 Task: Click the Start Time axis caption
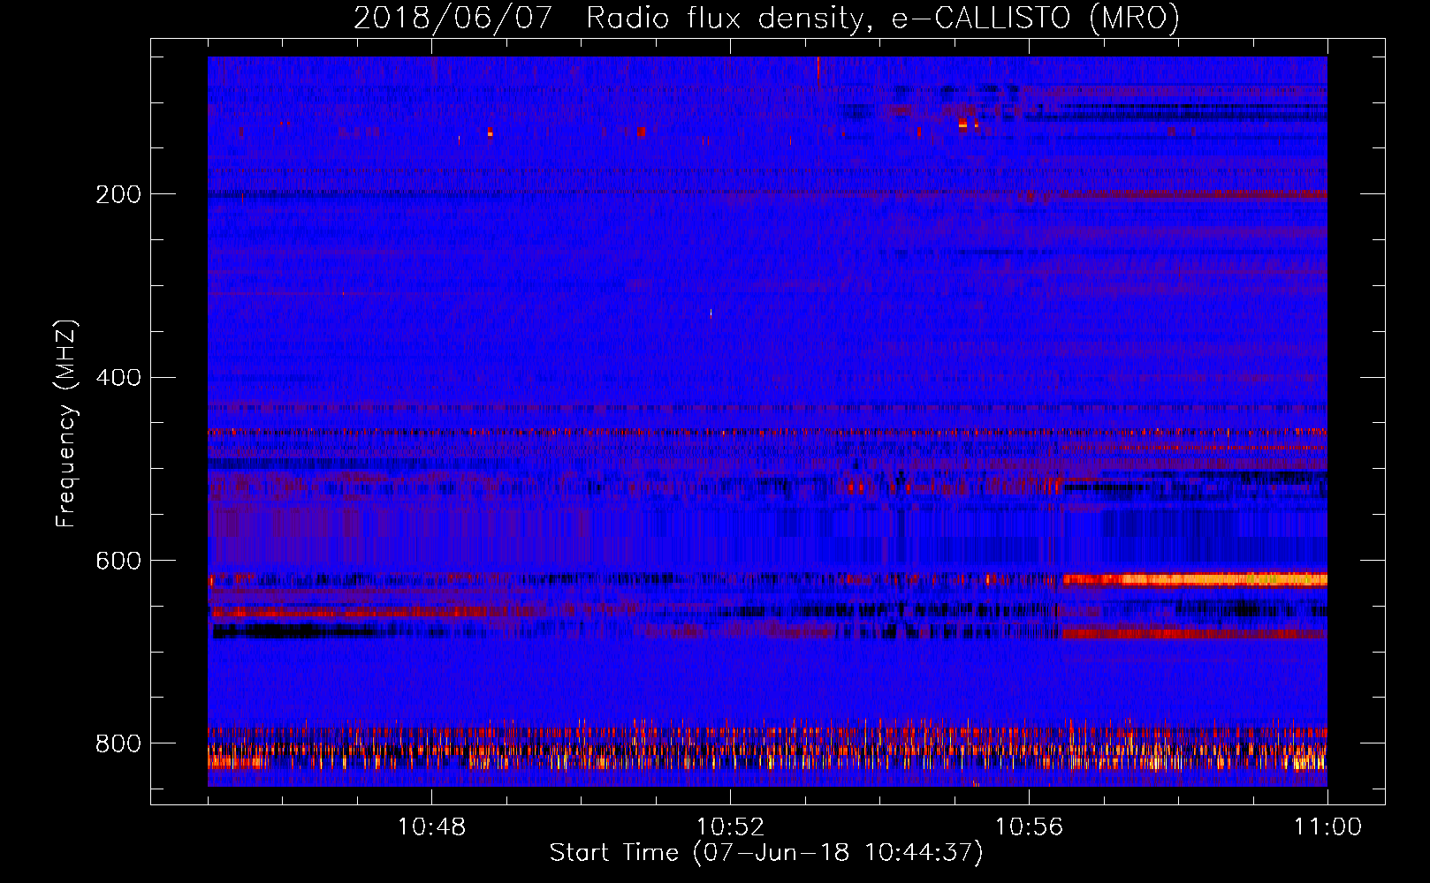coord(766,853)
